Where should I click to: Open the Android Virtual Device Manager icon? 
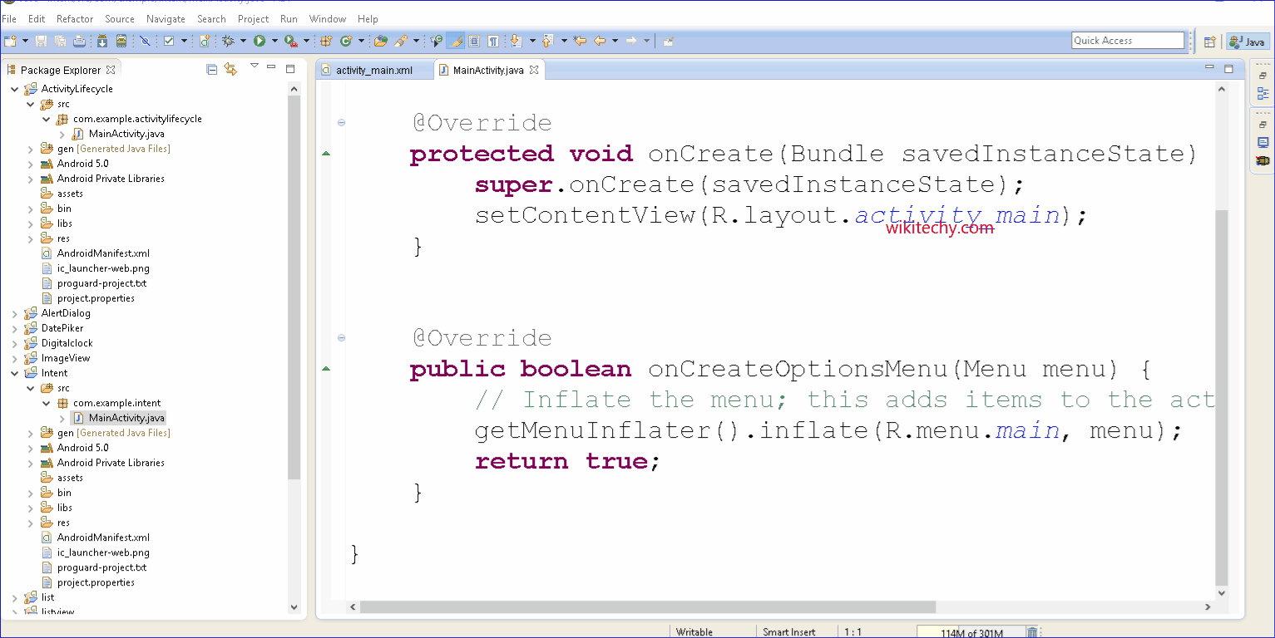pyautogui.click(x=121, y=41)
